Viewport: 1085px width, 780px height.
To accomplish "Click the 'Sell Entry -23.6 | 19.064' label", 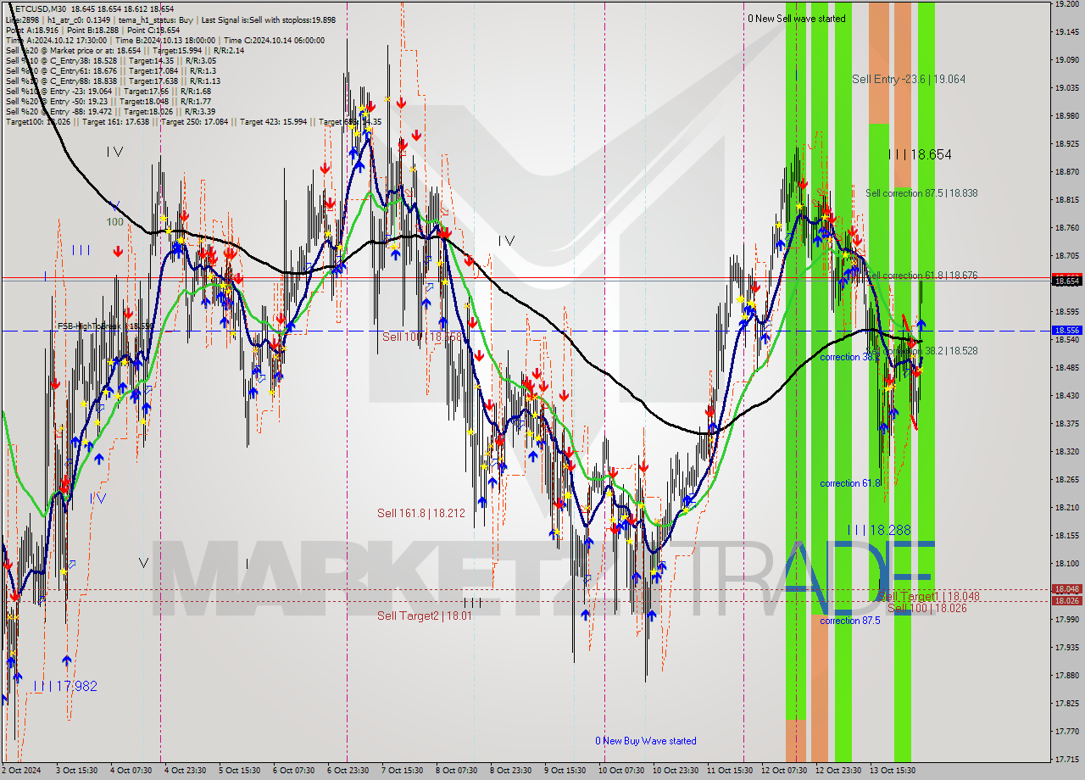I will 909,79.
